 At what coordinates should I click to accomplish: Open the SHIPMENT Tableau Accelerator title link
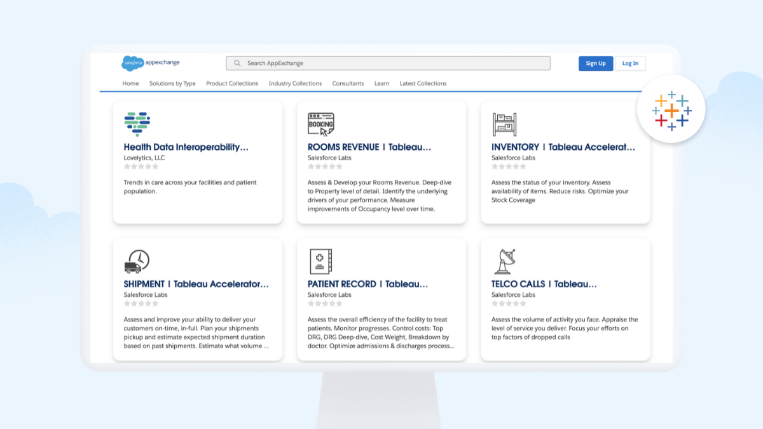click(x=196, y=284)
